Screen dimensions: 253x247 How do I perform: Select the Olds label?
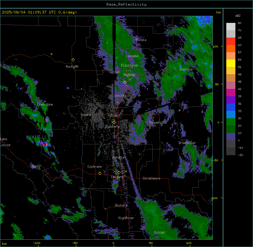pos(114,116)
